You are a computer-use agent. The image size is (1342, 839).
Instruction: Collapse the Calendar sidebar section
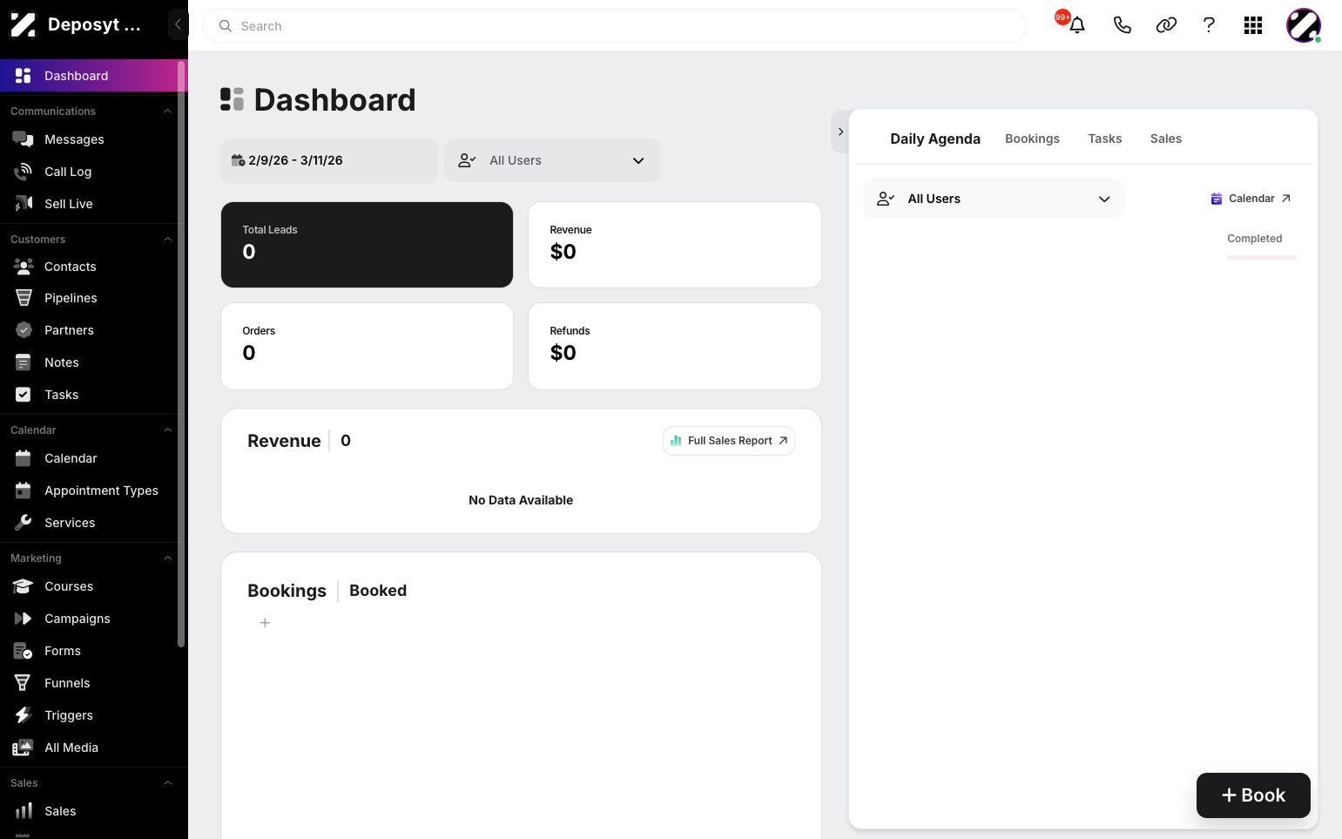tap(167, 430)
